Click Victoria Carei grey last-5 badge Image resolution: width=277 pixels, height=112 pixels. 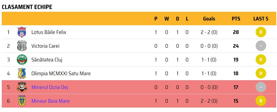point(261,46)
